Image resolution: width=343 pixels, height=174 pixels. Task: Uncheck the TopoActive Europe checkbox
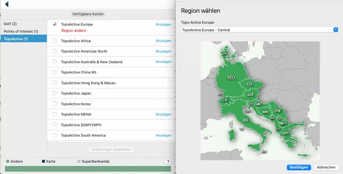coord(55,24)
